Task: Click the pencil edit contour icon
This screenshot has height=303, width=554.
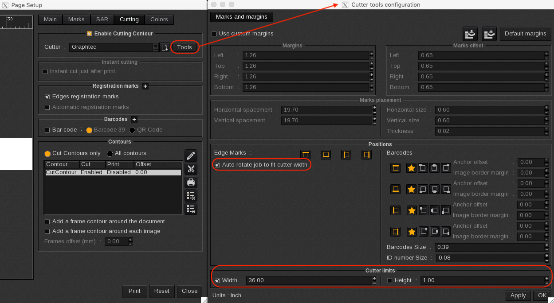Action: [x=191, y=155]
